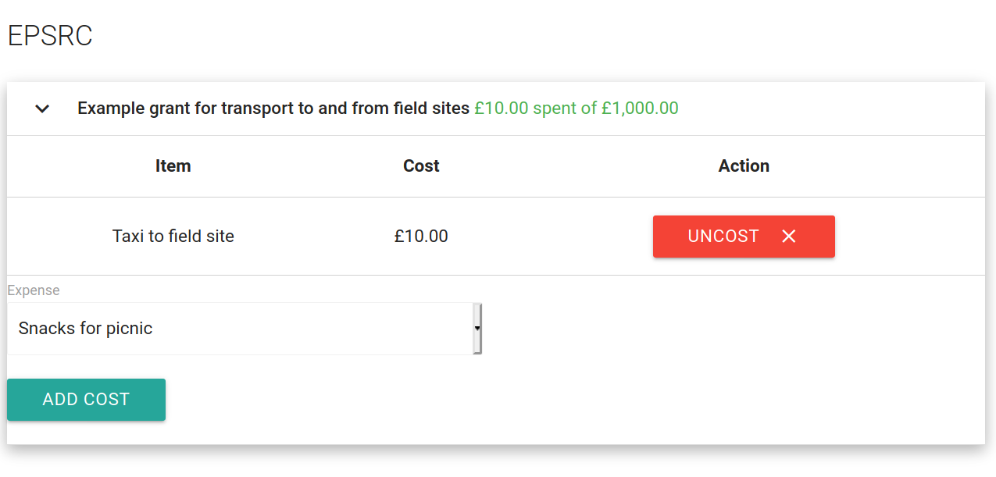Select "Snacks for picnic" in the Expense dropdown

pyautogui.click(x=234, y=328)
